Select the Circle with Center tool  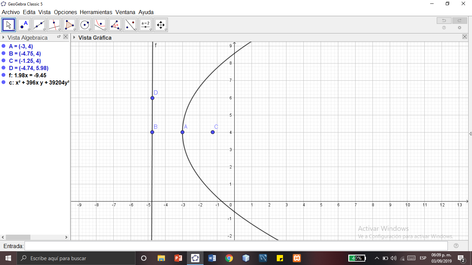click(x=85, y=24)
